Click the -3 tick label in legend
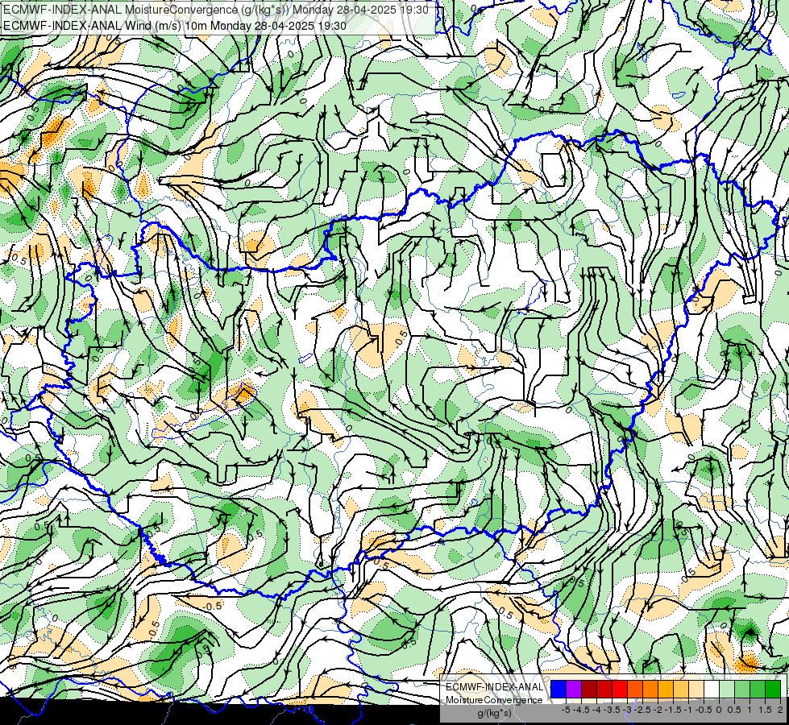Image resolution: width=789 pixels, height=725 pixels. point(628,710)
